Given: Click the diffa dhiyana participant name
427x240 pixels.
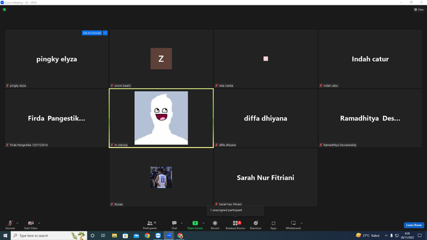Looking at the screenshot, I should [x=266, y=119].
